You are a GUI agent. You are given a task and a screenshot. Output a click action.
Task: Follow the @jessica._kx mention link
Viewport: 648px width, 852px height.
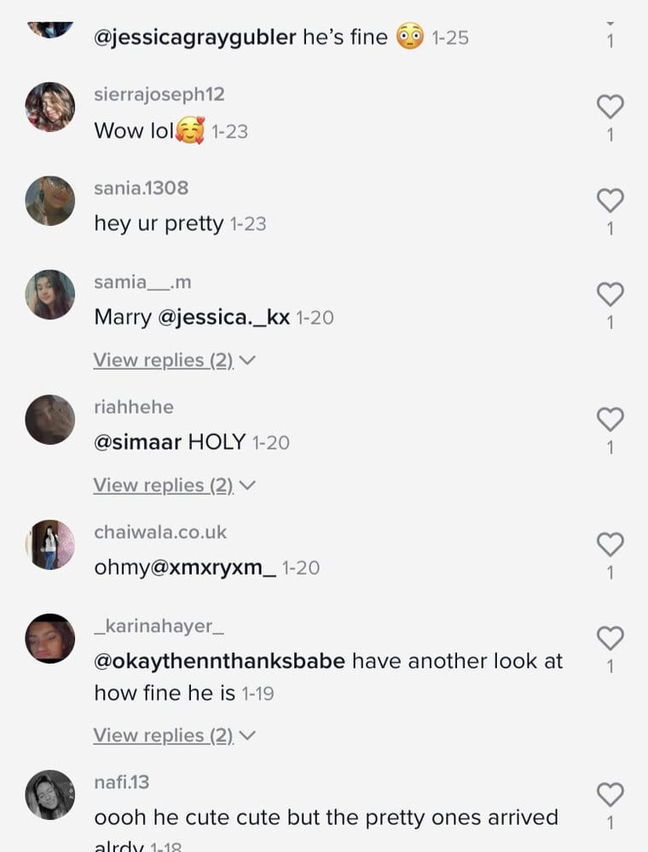[223, 317]
